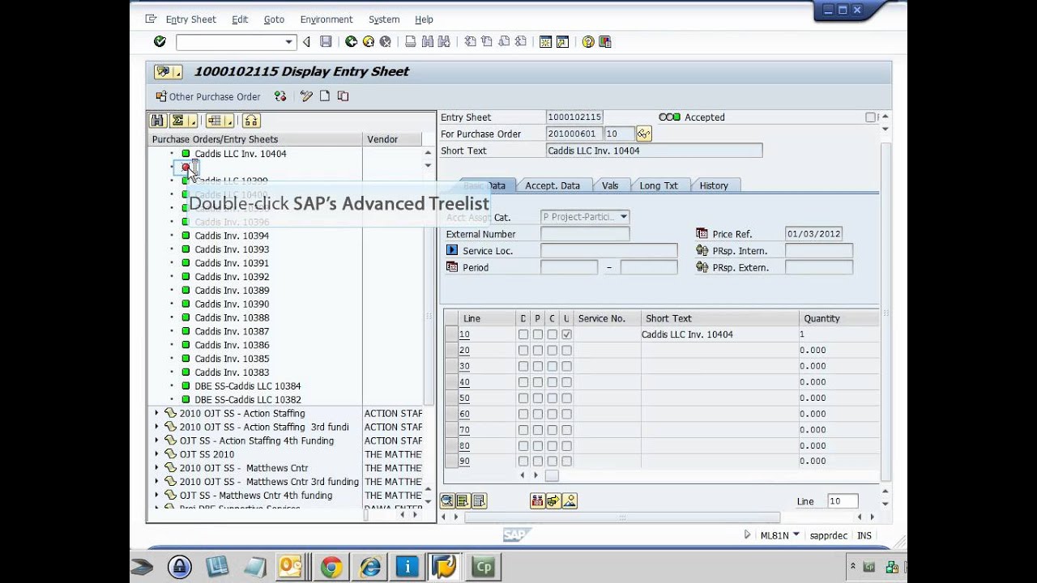Toggle the D checkbox on line 50
The image size is (1037, 583).
tap(523, 398)
